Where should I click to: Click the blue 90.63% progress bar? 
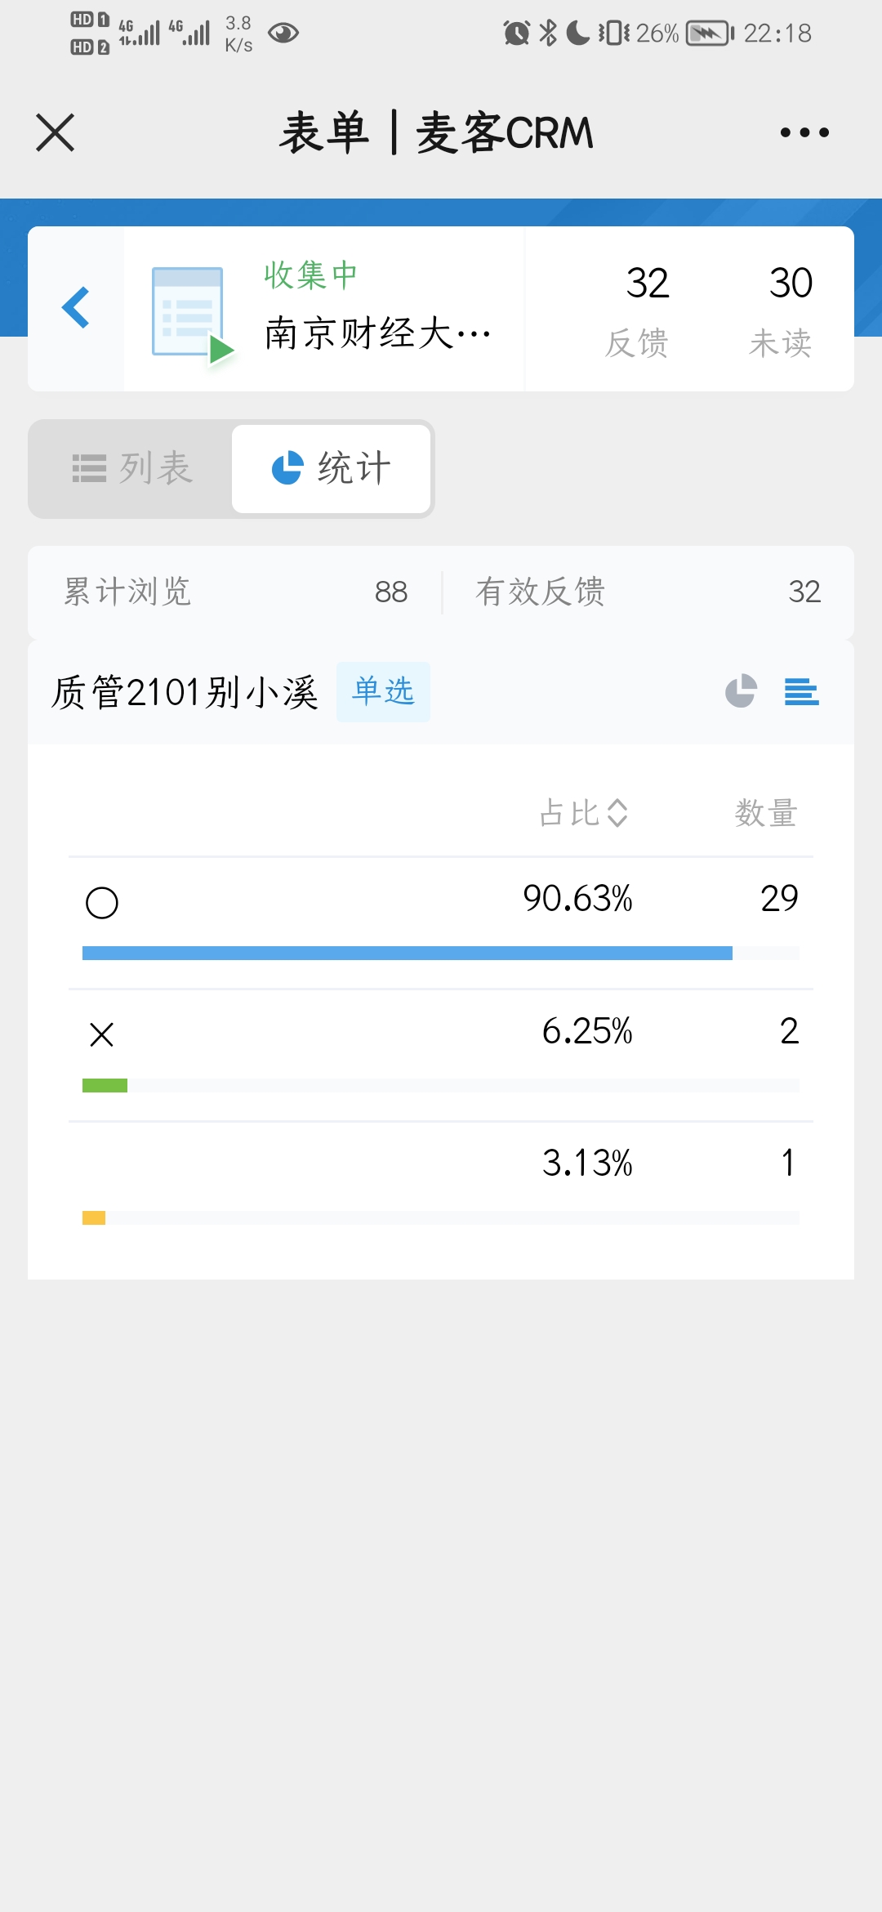point(407,953)
